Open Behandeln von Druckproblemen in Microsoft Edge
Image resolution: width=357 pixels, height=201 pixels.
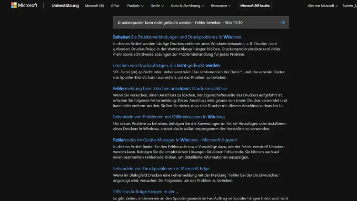tap(161, 169)
